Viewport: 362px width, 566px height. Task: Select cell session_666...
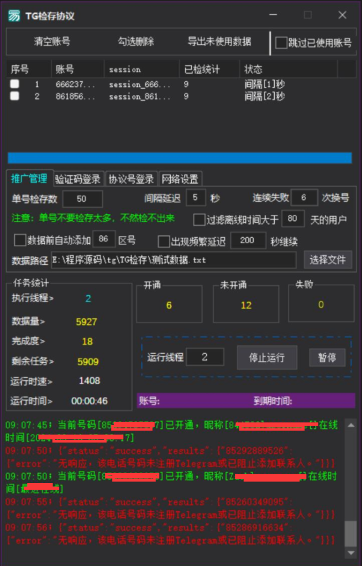[x=139, y=85]
